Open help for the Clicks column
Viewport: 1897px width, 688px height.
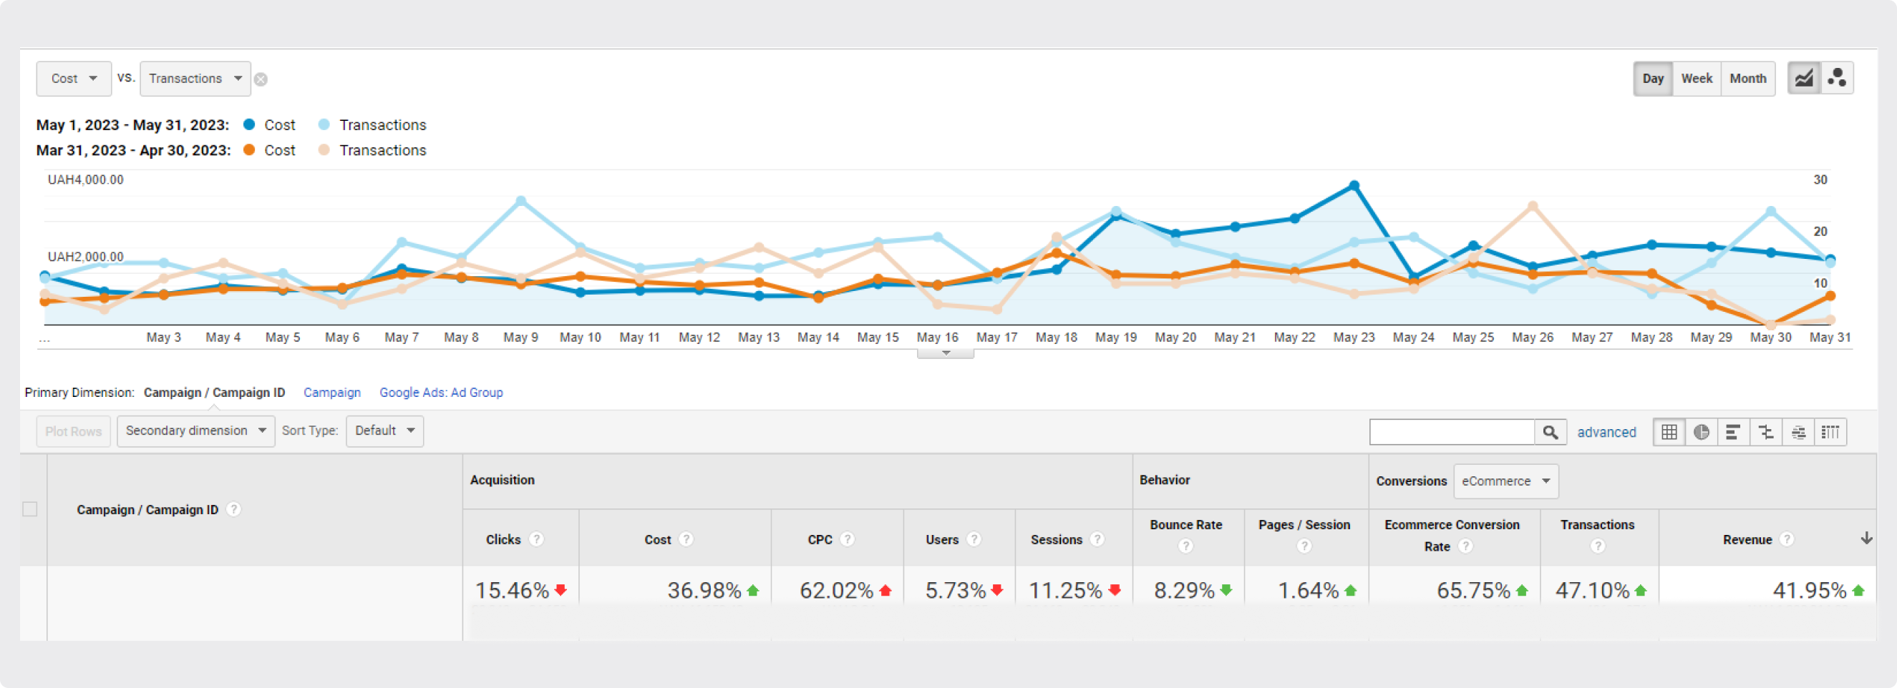pos(537,539)
